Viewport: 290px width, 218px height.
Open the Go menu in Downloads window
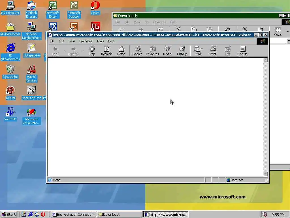147,22
